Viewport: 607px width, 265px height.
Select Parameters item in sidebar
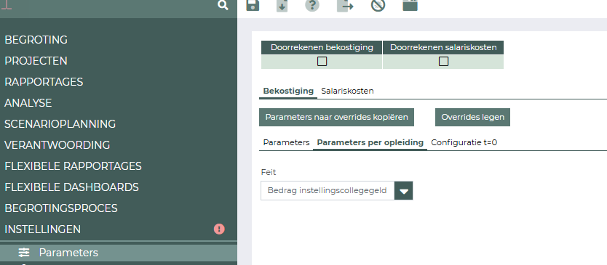pyautogui.click(x=119, y=253)
